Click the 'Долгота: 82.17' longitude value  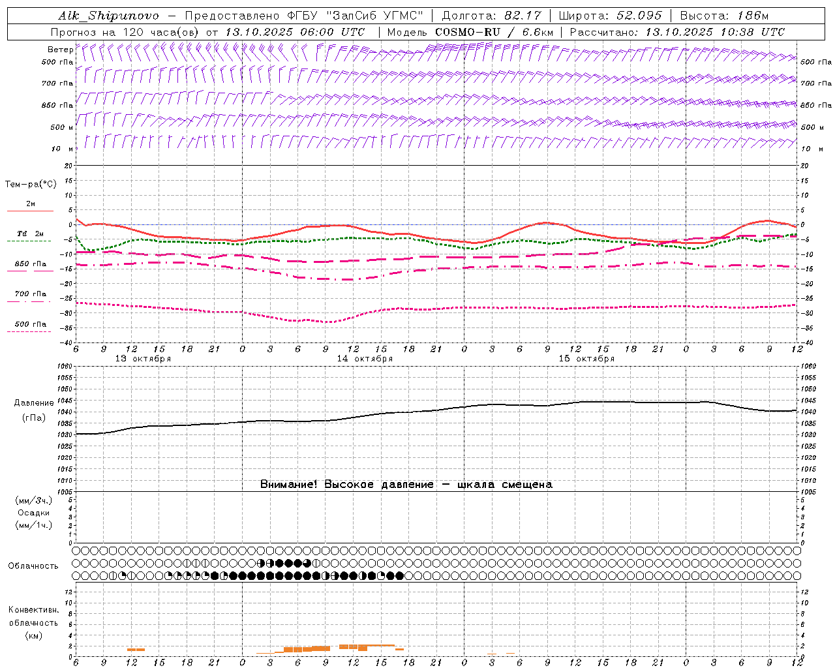[491, 16]
